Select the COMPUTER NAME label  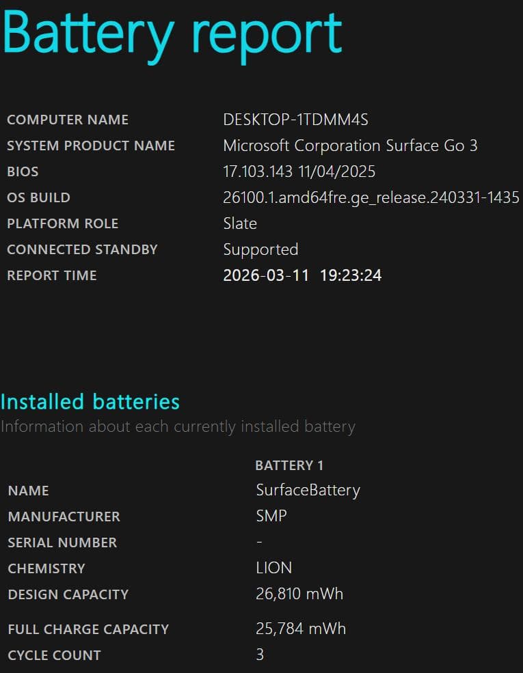tap(68, 120)
